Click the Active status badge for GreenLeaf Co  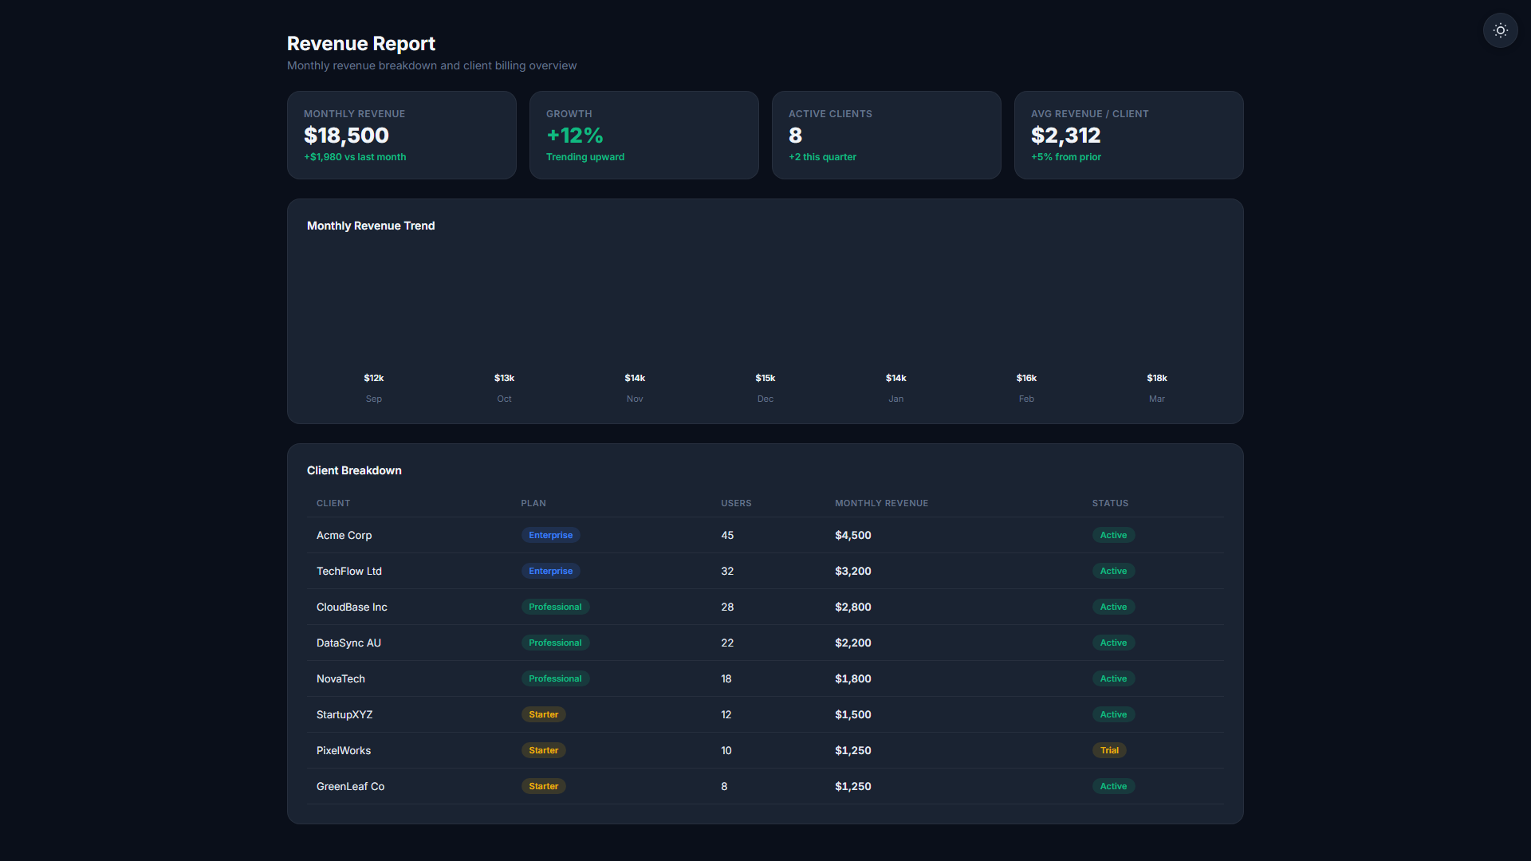(1113, 786)
